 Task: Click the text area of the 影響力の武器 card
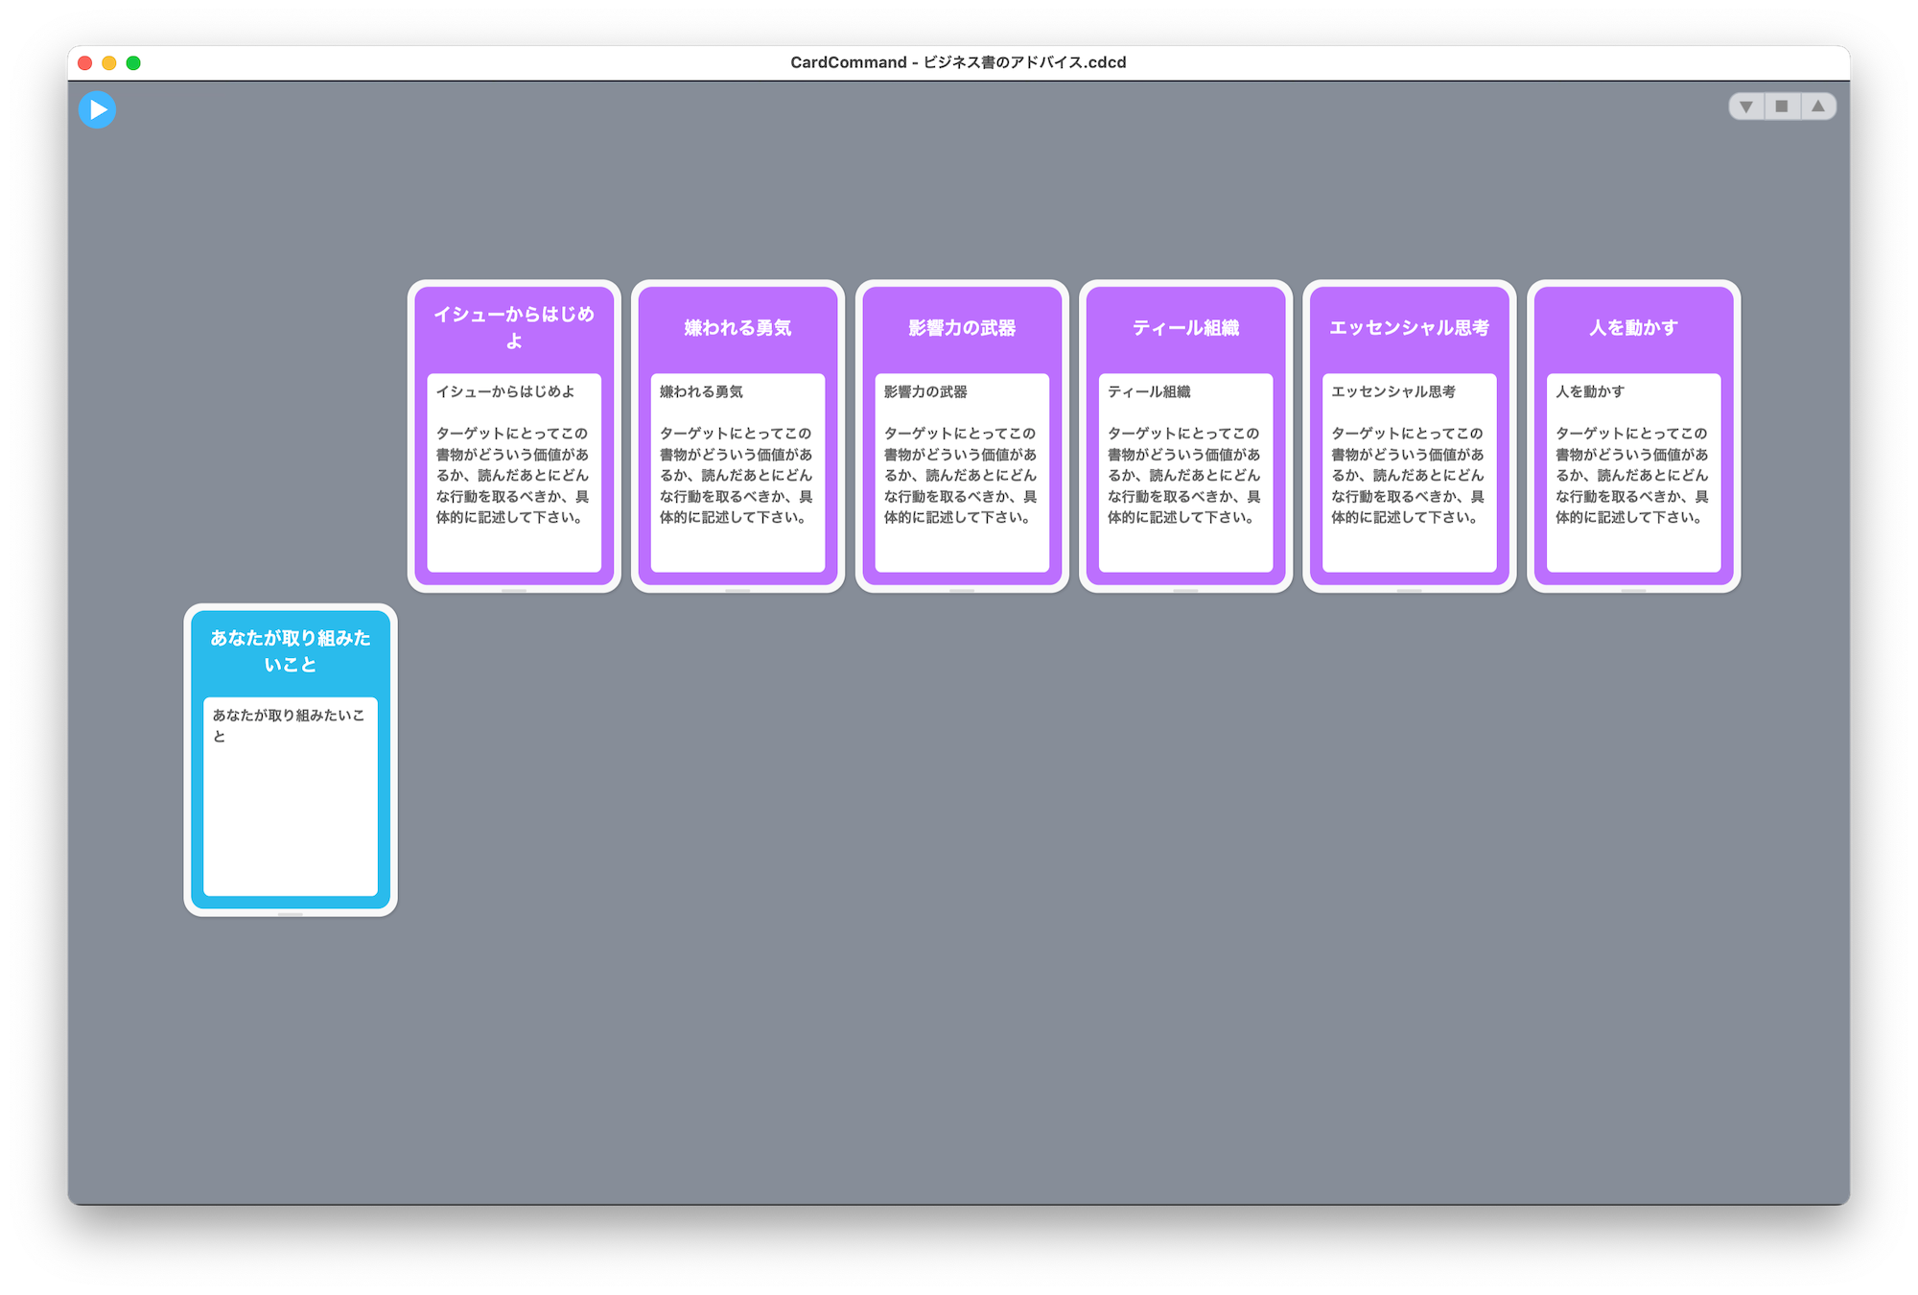pyautogui.click(x=962, y=474)
